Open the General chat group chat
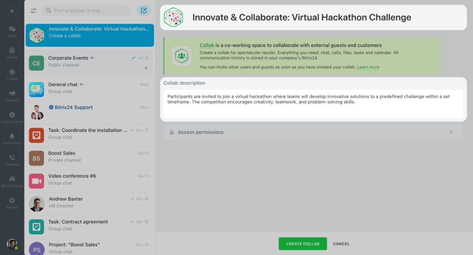The width and height of the screenshot is (473, 255). click(x=89, y=89)
